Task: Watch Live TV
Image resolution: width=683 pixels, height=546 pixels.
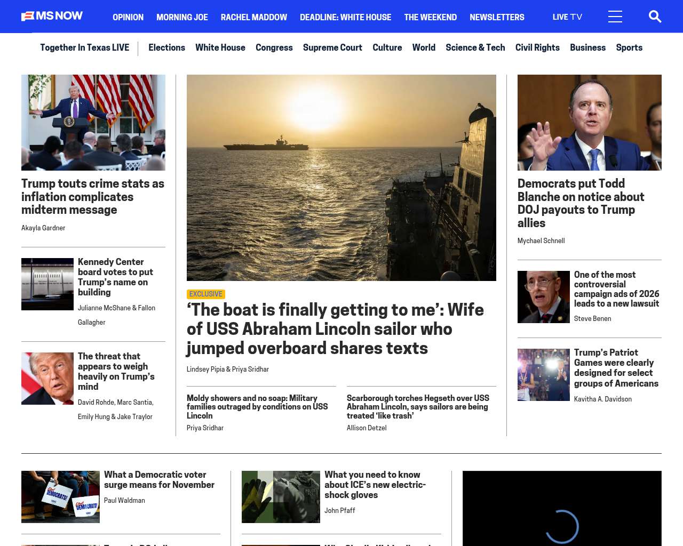Action: [x=567, y=17]
